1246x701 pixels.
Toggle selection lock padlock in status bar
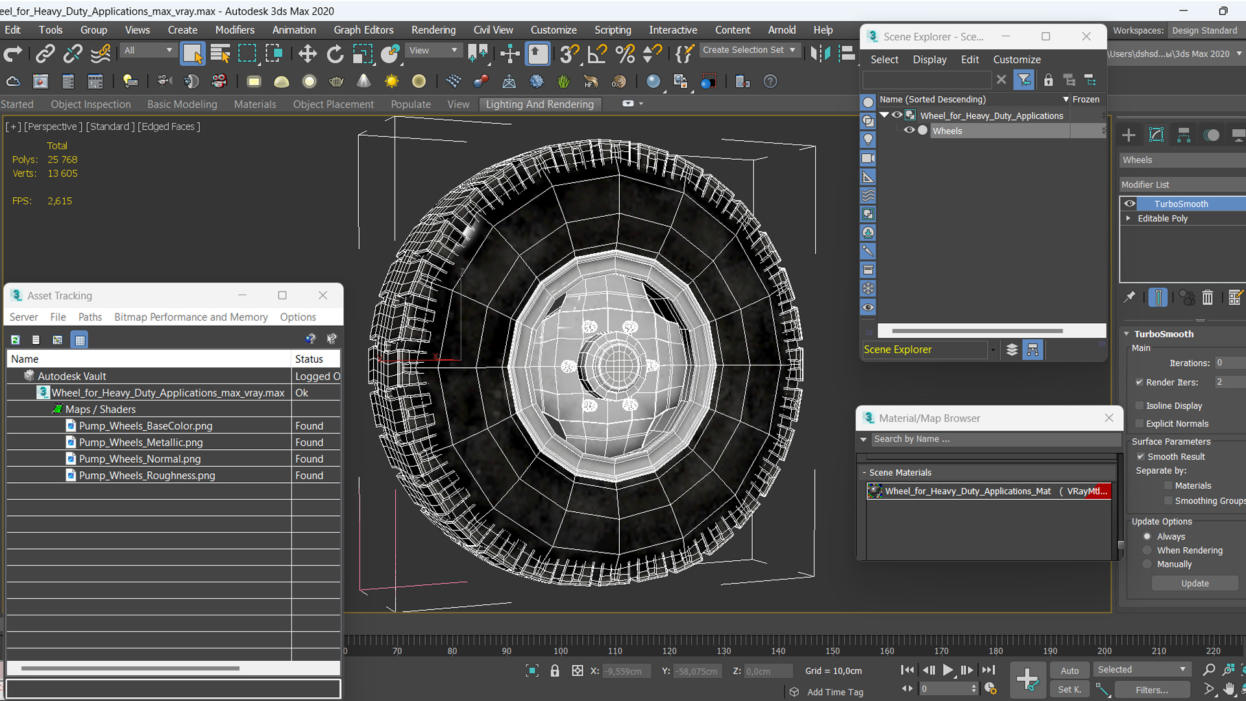pyautogui.click(x=555, y=671)
